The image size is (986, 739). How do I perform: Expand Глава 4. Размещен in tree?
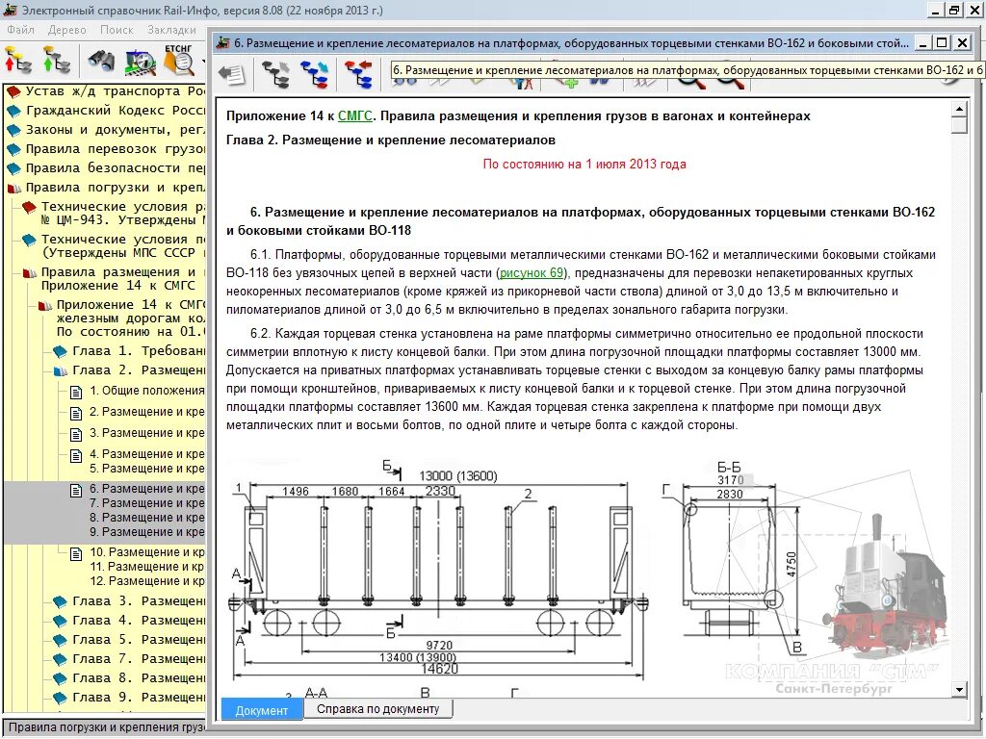pos(139,621)
